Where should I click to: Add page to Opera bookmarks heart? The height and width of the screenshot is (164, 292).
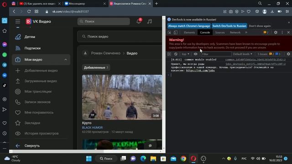[x=249, y=11]
